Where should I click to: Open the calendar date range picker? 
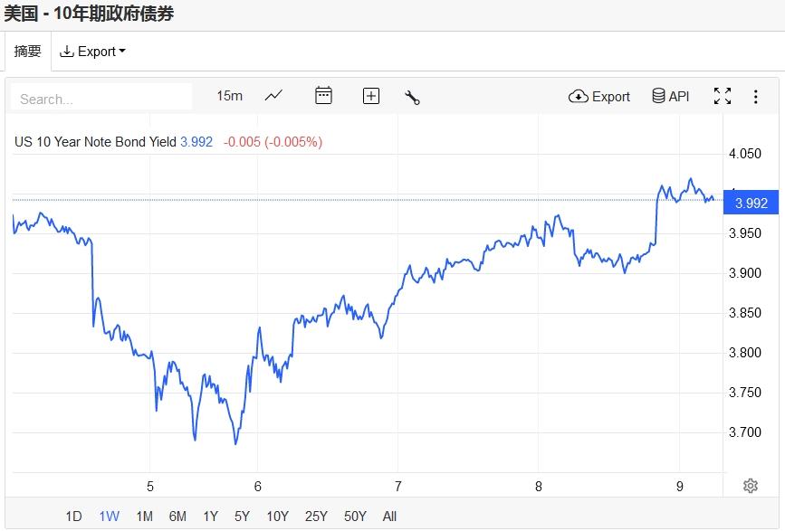(x=323, y=96)
